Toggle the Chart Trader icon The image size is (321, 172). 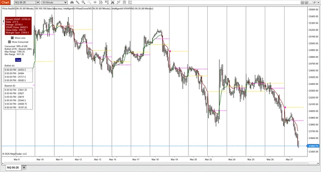coord(107,2)
